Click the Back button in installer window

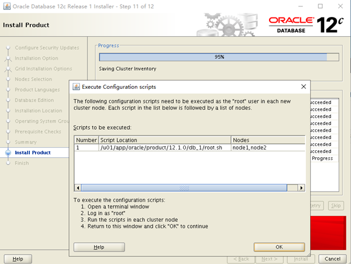pos(241,259)
